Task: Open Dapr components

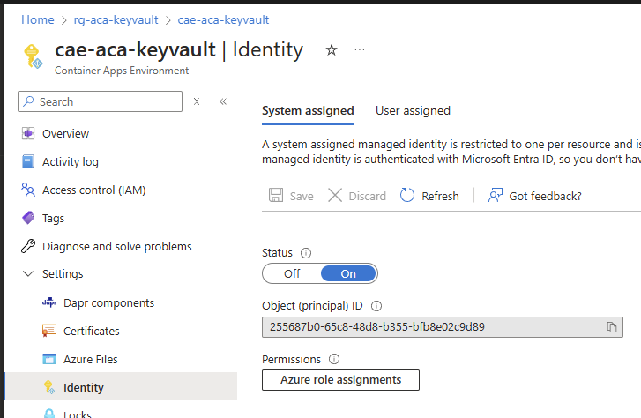Action: pyautogui.click(x=108, y=303)
